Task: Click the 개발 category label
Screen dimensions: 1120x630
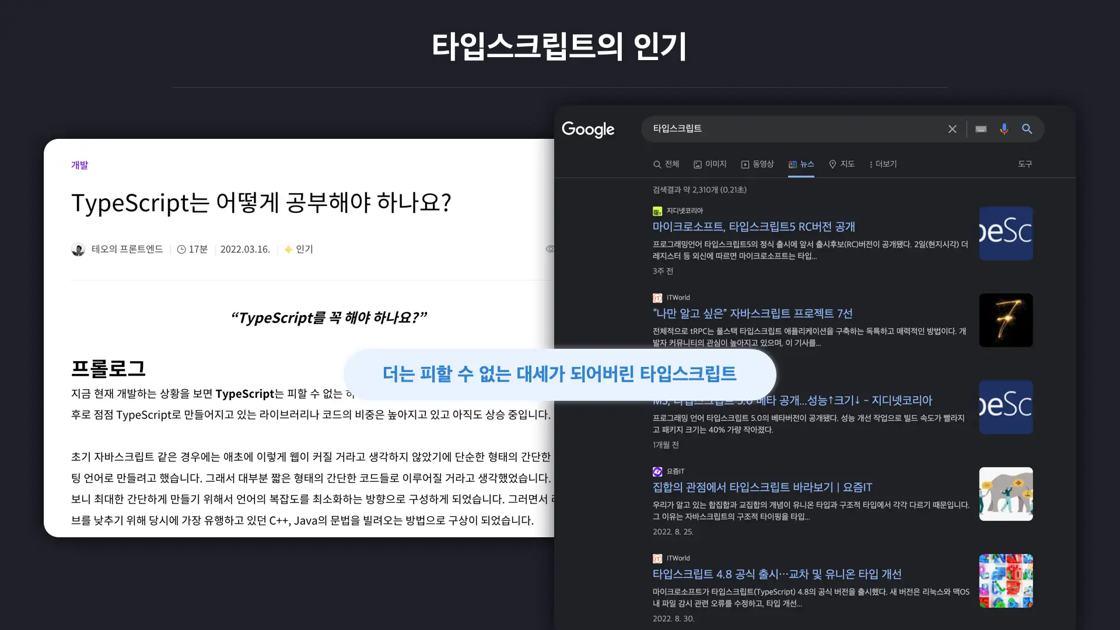Action: tap(79, 165)
